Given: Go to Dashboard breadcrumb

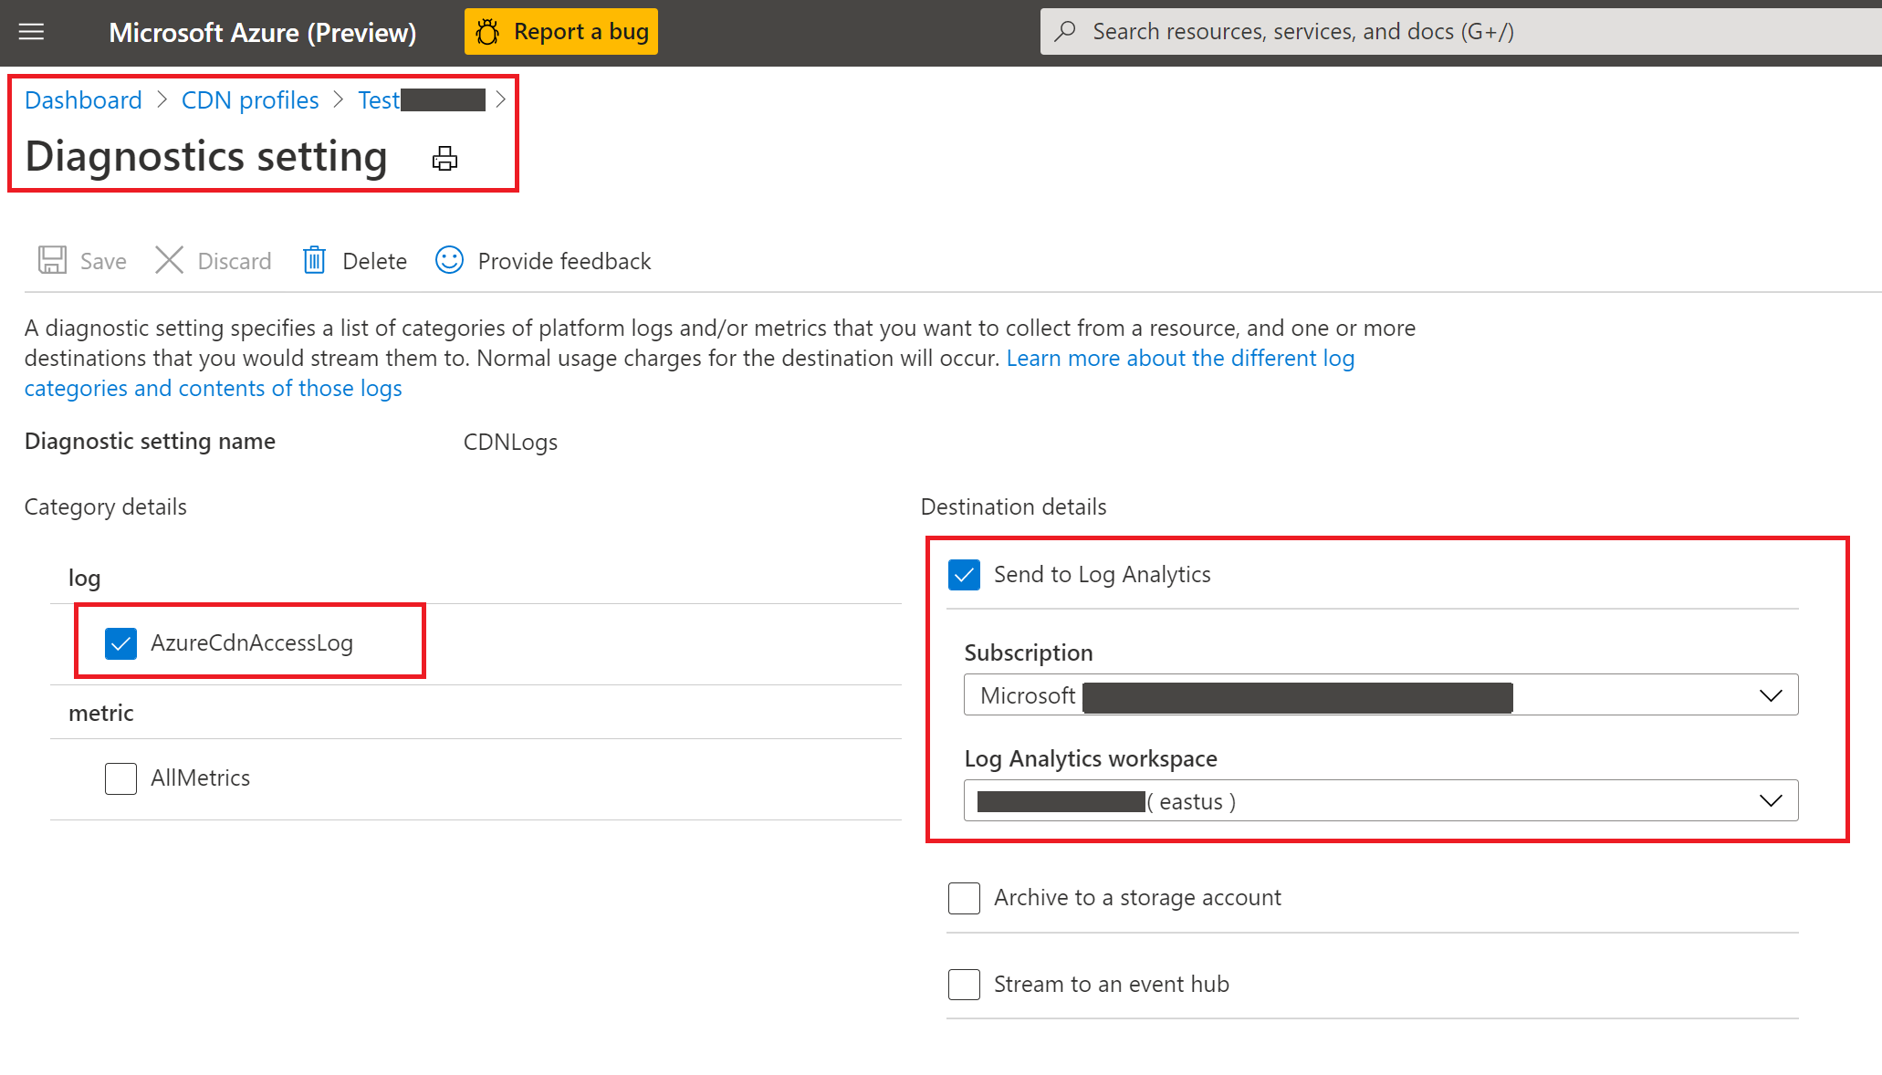Looking at the screenshot, I should [83, 99].
